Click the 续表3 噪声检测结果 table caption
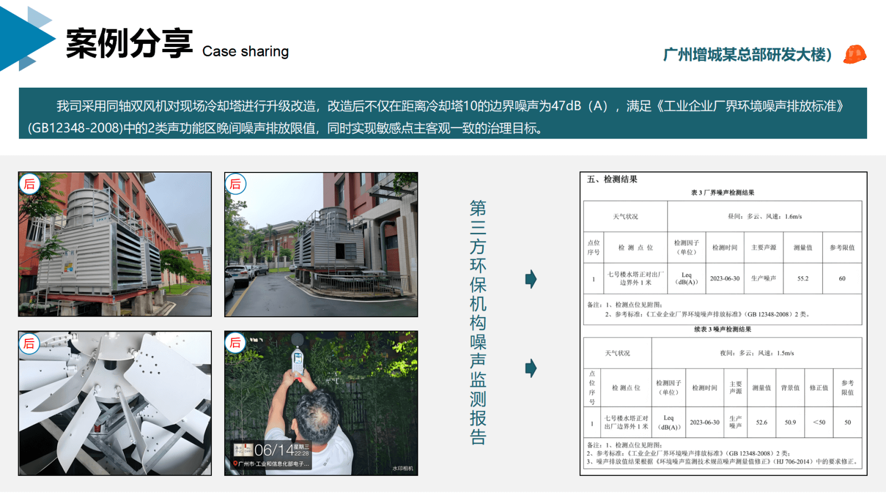This screenshot has width=886, height=498. [x=722, y=329]
